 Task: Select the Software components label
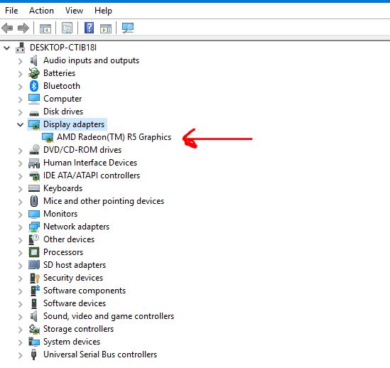tap(85, 291)
